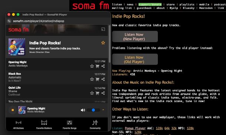
Task: Click the Music Director: Elise text
Action: pyautogui.click(x=39, y=52)
